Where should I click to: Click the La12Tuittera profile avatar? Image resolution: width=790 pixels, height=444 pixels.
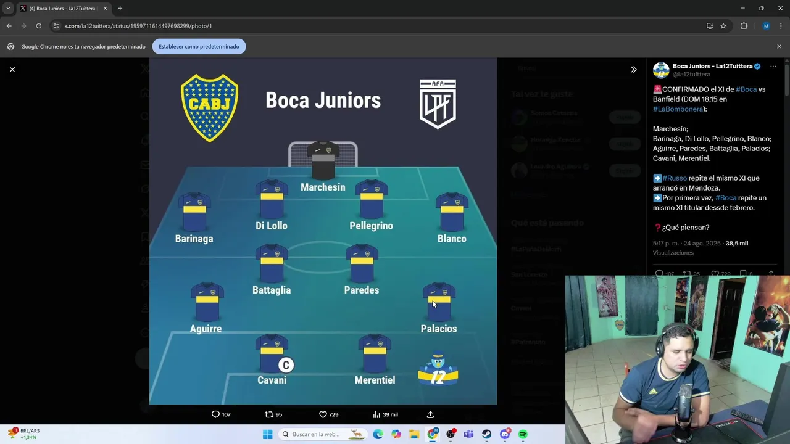[661, 70]
